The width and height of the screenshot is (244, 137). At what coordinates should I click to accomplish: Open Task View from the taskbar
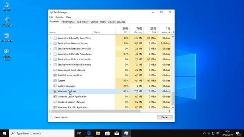coord(79,133)
